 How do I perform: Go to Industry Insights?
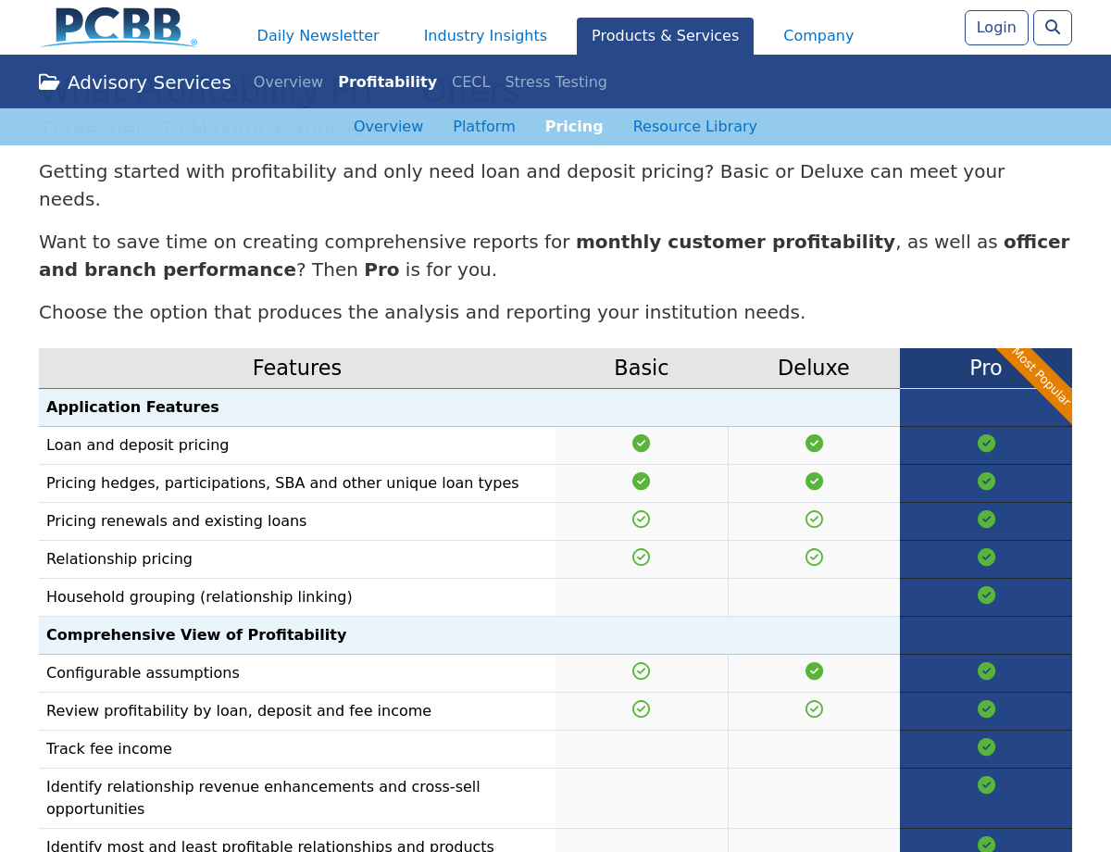(485, 36)
